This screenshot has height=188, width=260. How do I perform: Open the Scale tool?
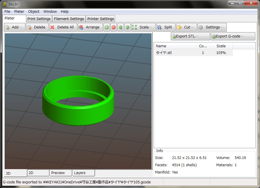point(143,27)
